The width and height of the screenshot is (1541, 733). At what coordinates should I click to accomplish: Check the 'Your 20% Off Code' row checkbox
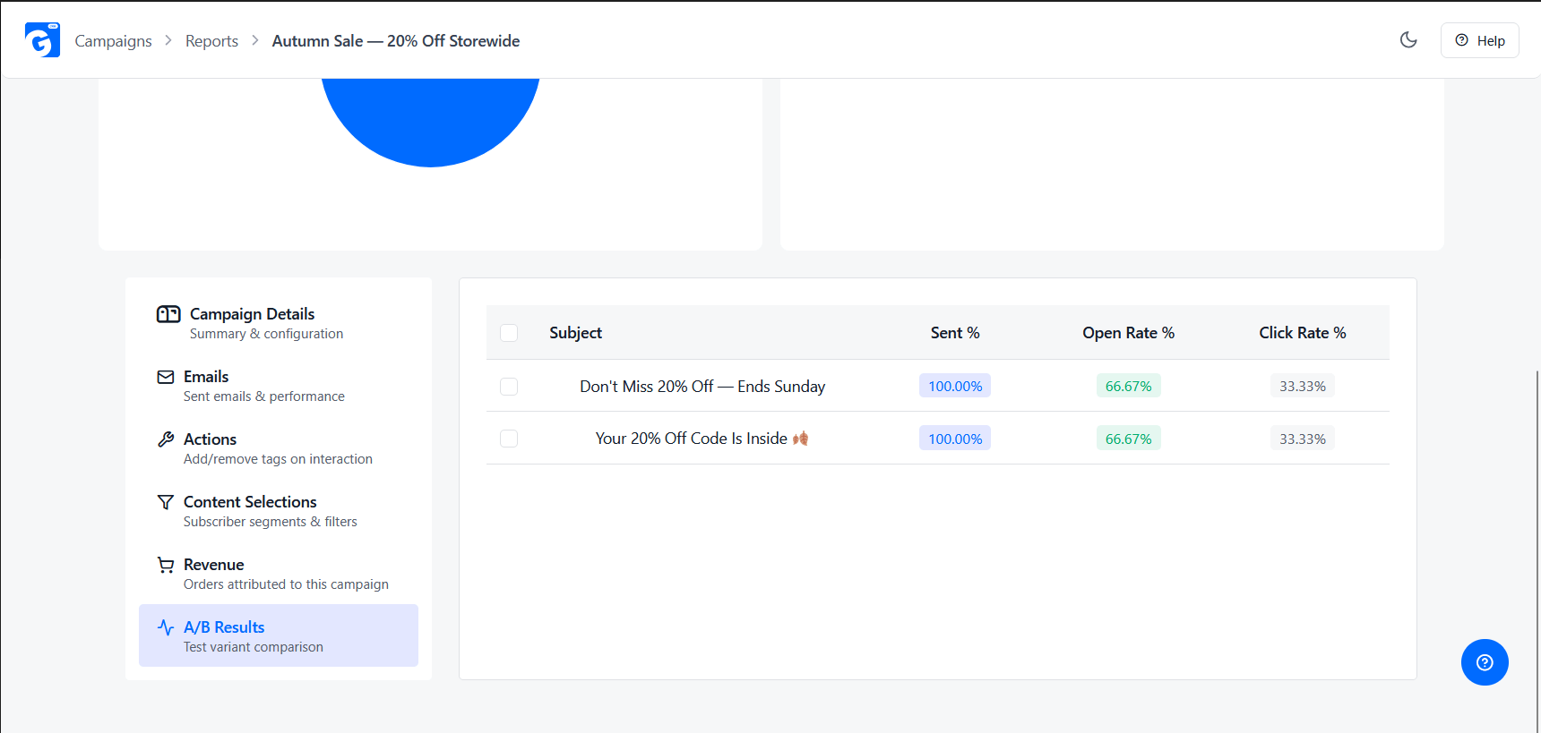click(x=509, y=439)
